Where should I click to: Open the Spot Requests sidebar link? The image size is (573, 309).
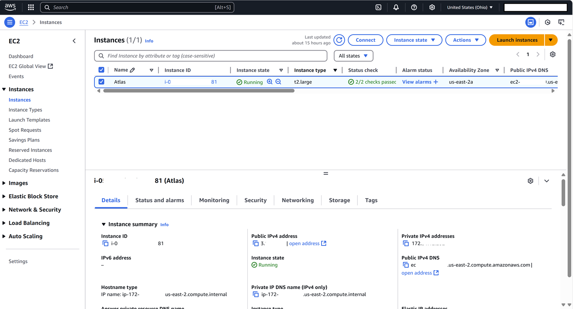coord(25,130)
